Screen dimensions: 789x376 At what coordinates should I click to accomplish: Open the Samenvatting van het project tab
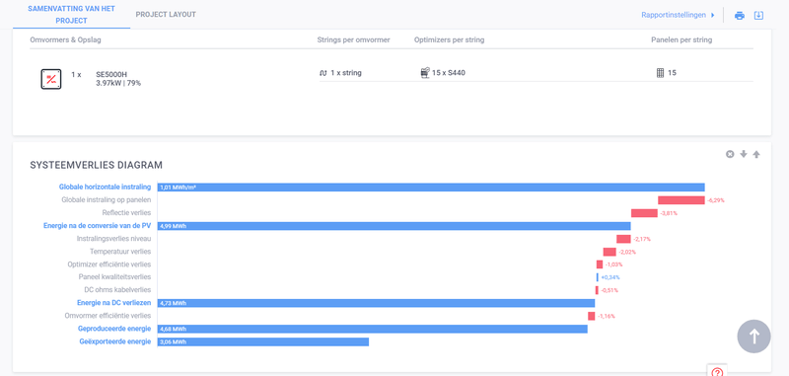pyautogui.click(x=71, y=15)
